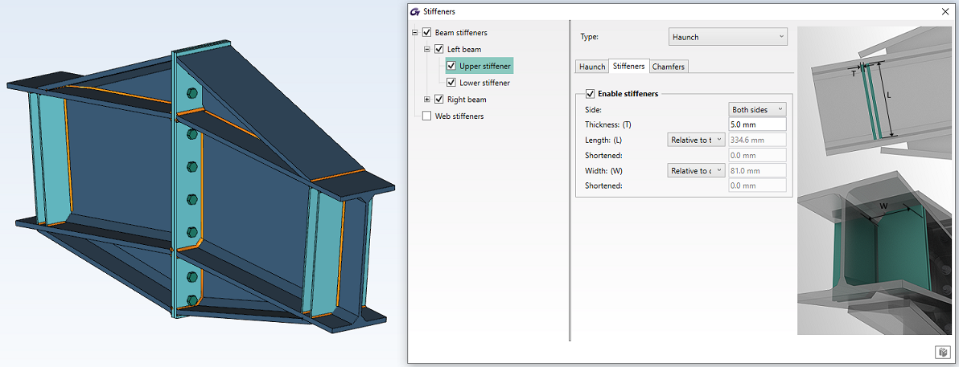Open the Length Relative to dropdown

click(x=695, y=140)
